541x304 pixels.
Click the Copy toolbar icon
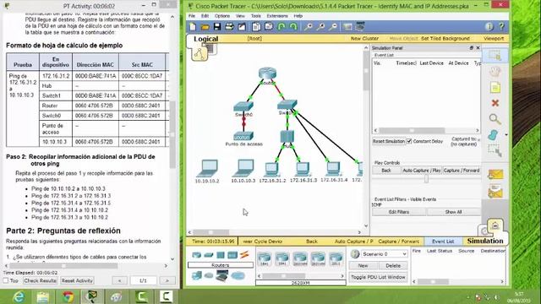256,26
